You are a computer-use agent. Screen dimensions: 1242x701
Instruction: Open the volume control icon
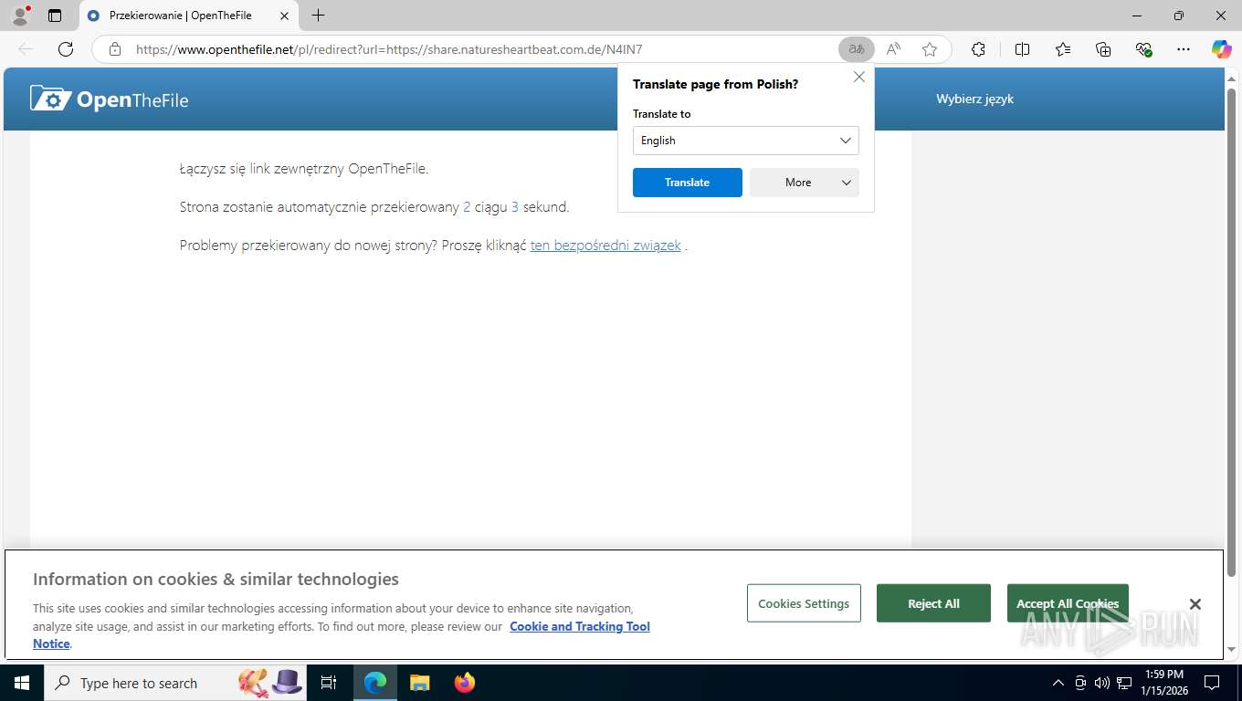[x=1101, y=683]
